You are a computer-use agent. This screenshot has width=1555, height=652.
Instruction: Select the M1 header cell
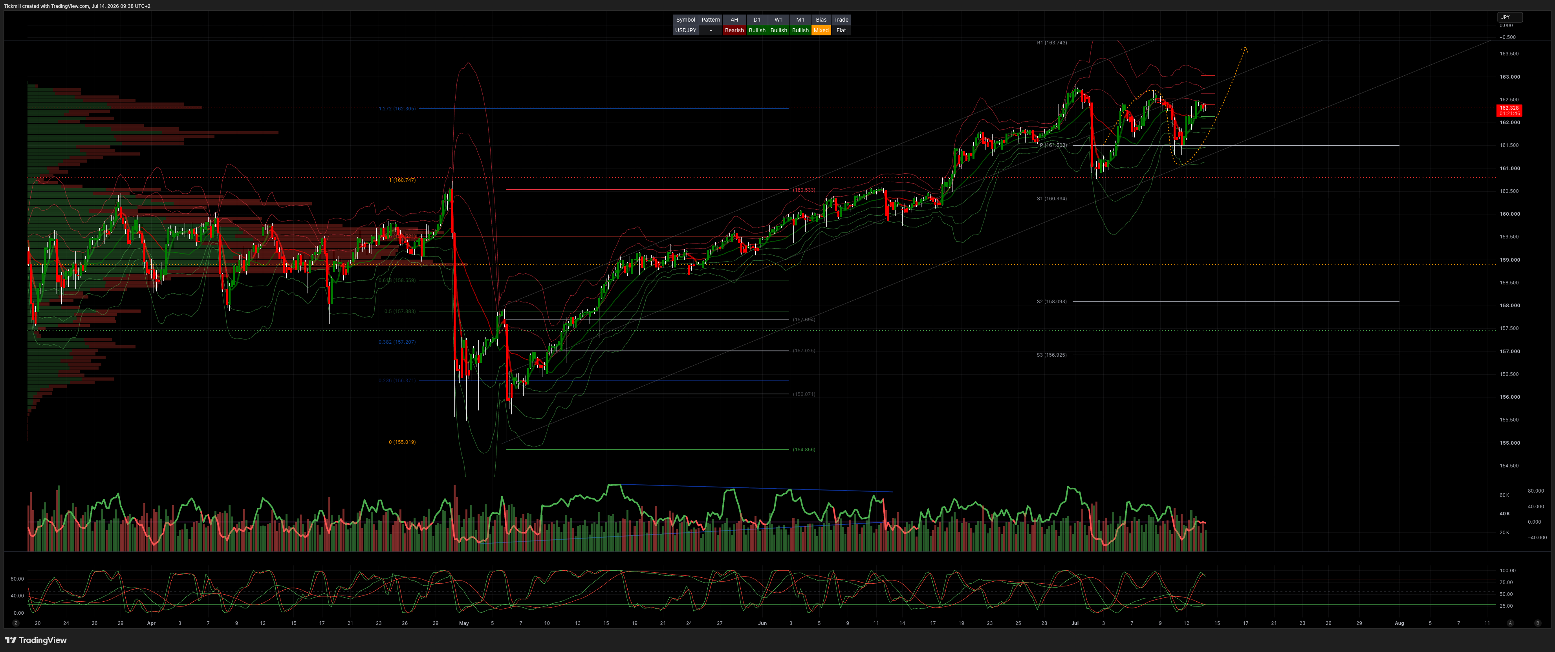click(x=800, y=20)
